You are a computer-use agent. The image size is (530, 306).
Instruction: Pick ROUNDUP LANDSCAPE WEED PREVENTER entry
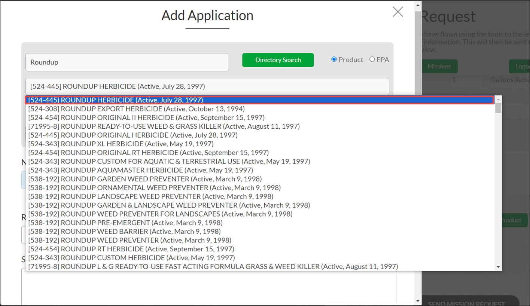260,196
